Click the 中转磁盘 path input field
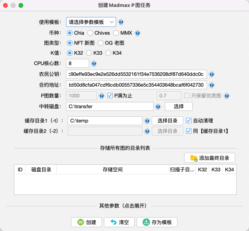 pyautogui.click(x=110, y=107)
